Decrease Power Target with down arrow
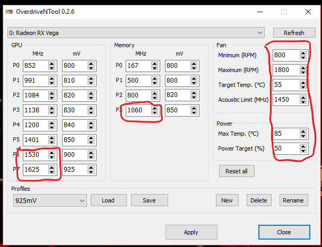The image size is (322, 247). (x=303, y=151)
